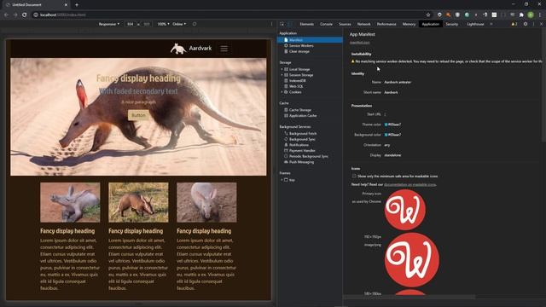Toggle the device toolbar icon
The height and width of the screenshot is (307, 546).
(290, 24)
